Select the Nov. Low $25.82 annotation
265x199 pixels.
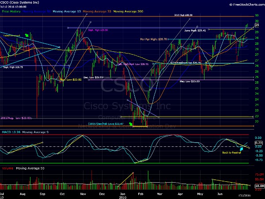click(71, 80)
